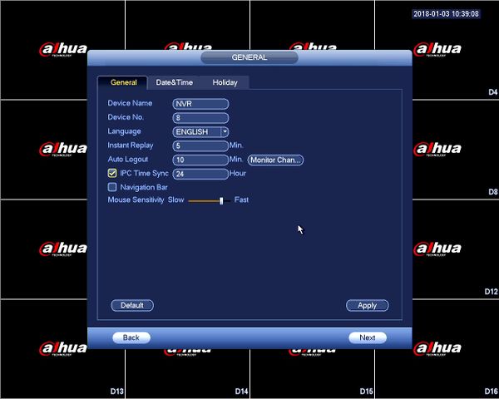This screenshot has width=499, height=399.
Task: Click the Slow end label of sensitivity
Action: pos(176,199)
